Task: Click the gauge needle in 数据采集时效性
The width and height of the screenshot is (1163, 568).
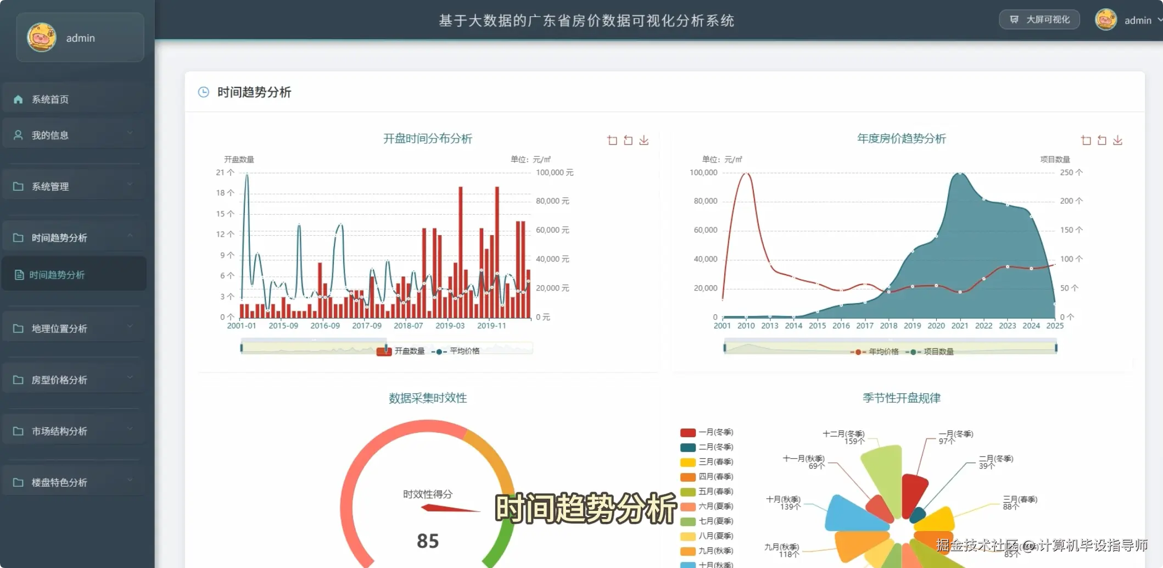Action: point(450,509)
